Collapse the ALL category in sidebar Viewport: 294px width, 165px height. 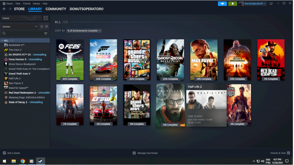point(2,40)
